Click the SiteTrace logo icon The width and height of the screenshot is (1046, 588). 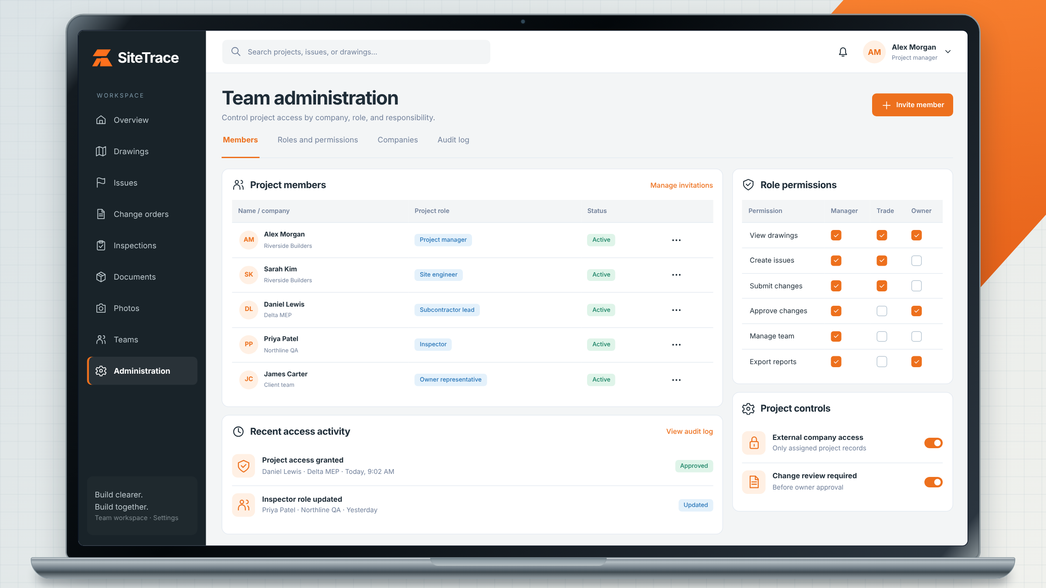point(102,57)
